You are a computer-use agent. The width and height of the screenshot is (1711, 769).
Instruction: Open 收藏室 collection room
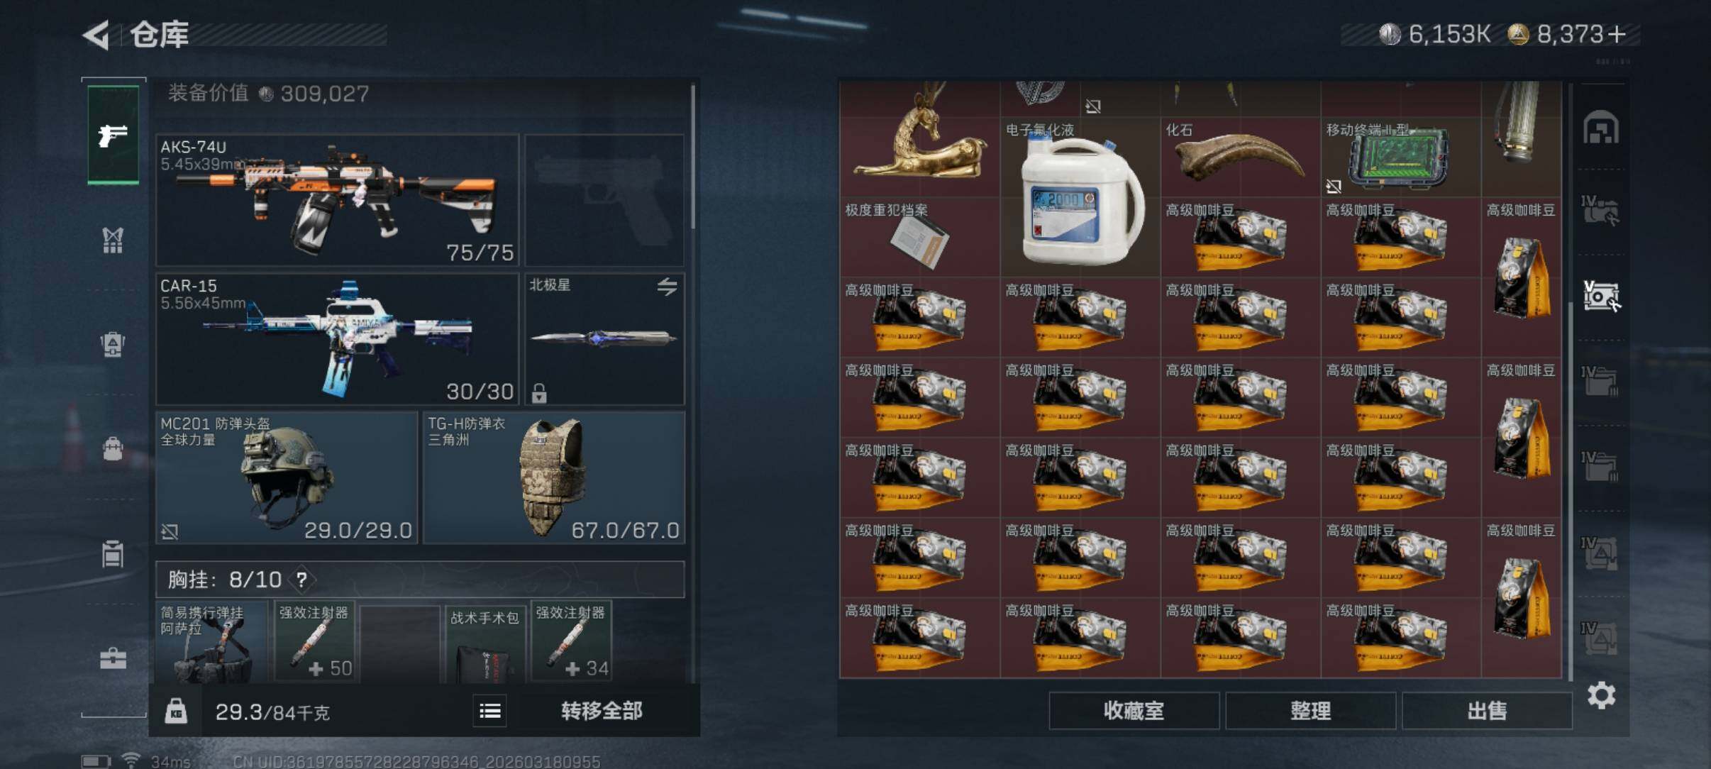1134,710
